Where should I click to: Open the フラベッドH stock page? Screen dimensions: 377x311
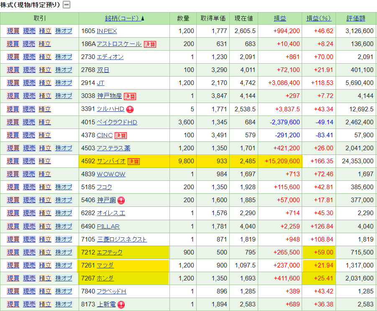[111, 291]
